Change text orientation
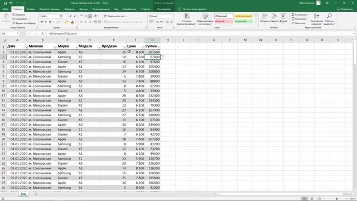357x201 pixels. point(96,16)
